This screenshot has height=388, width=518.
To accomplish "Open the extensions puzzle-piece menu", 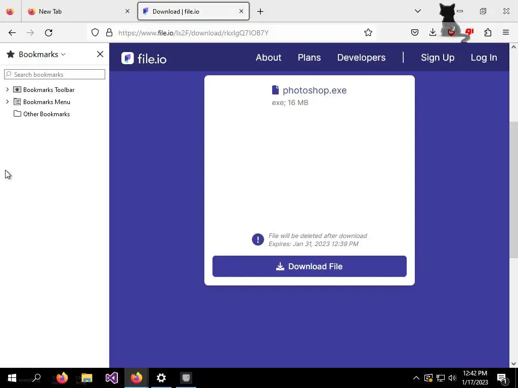I will pos(488,32).
